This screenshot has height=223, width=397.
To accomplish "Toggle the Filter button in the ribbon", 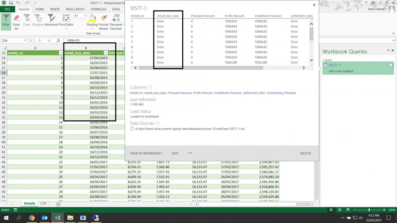I will pyautogui.click(x=6, y=21).
